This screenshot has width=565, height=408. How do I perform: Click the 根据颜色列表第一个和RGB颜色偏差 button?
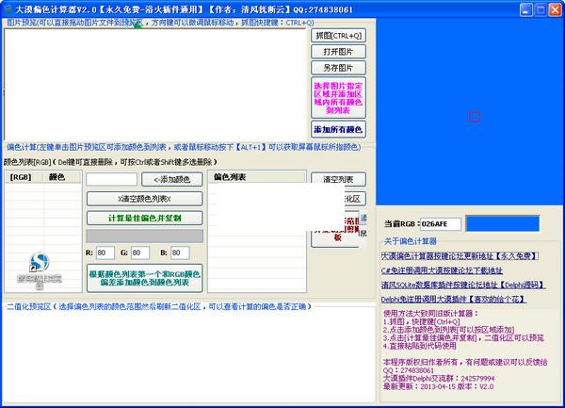144,279
